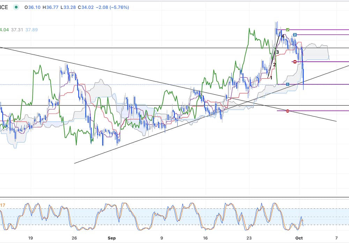The height and width of the screenshot is (244, 349).
Task: Click the green market status dot
Action: 16,7
